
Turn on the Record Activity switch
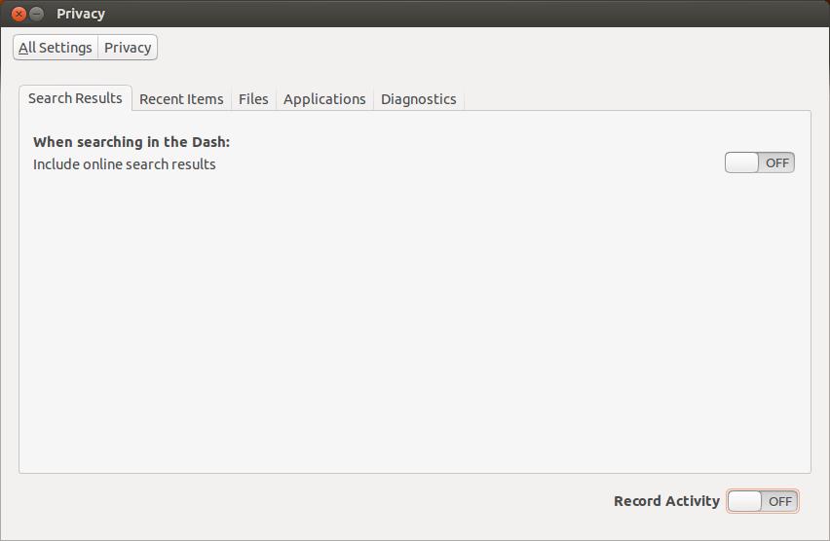pos(762,501)
